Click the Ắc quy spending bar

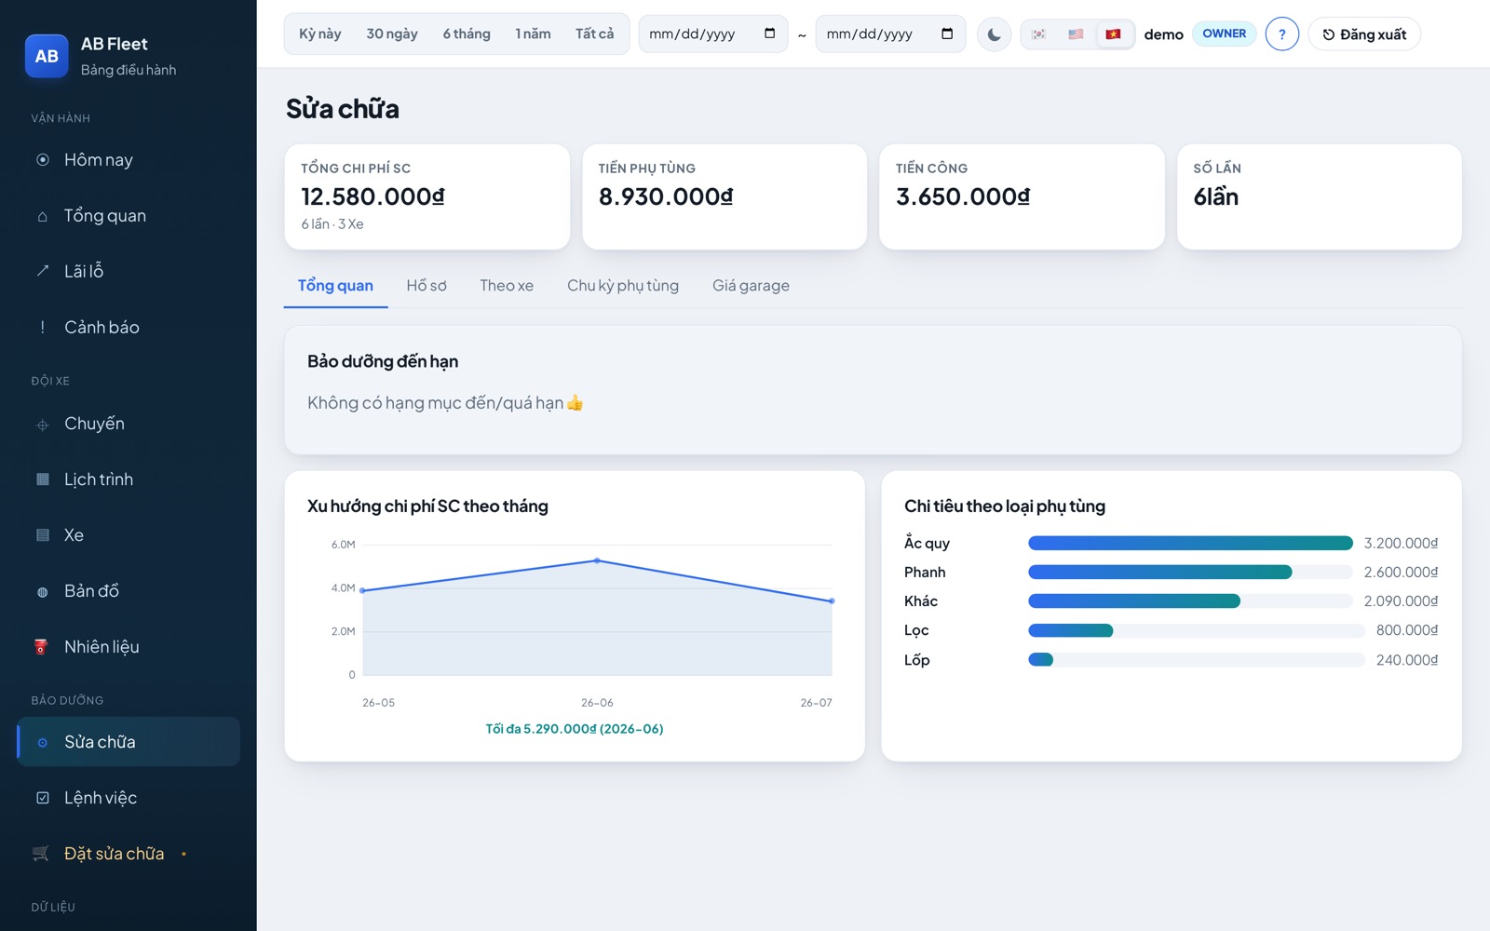[1190, 543]
